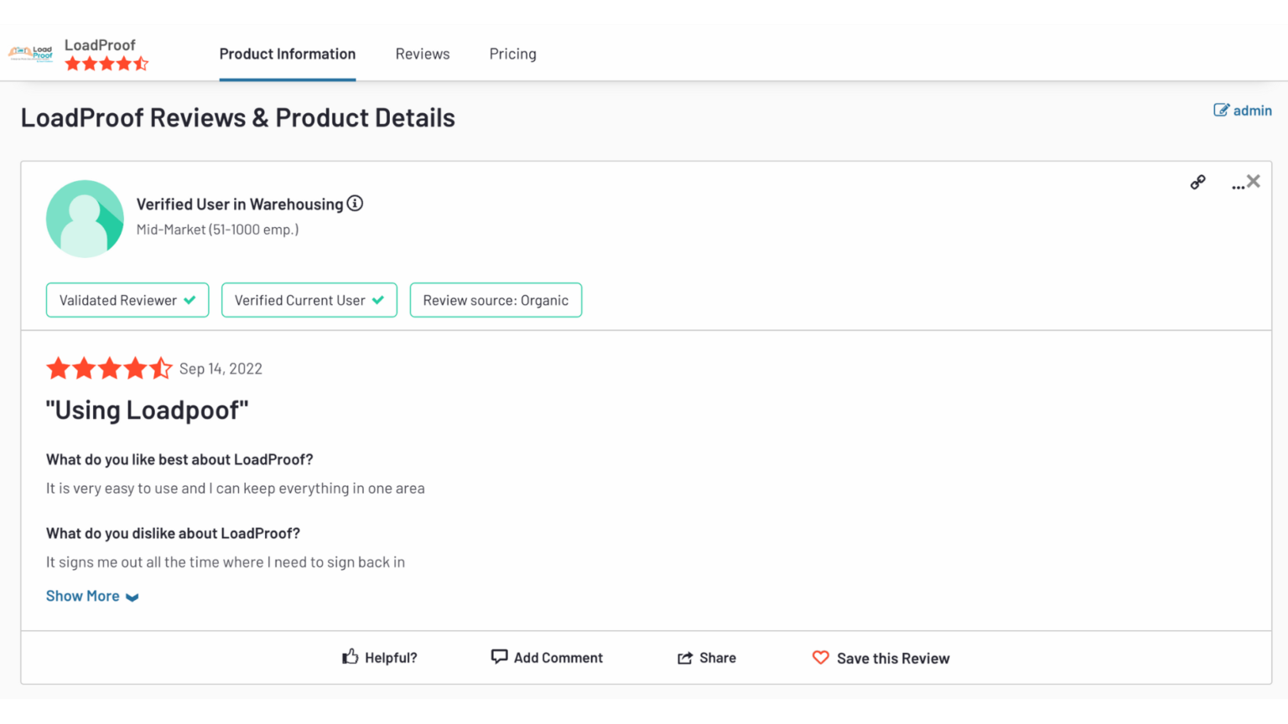
Task: Expand the review with Show More
Action: click(92, 596)
